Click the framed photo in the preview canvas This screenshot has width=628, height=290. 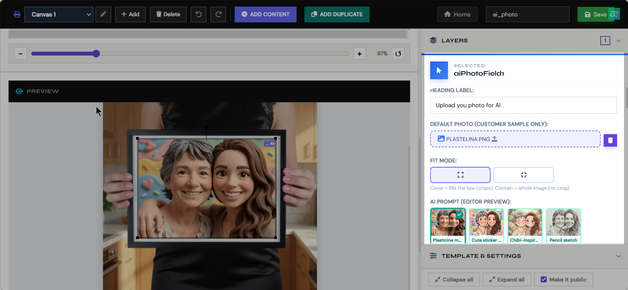tap(206, 188)
